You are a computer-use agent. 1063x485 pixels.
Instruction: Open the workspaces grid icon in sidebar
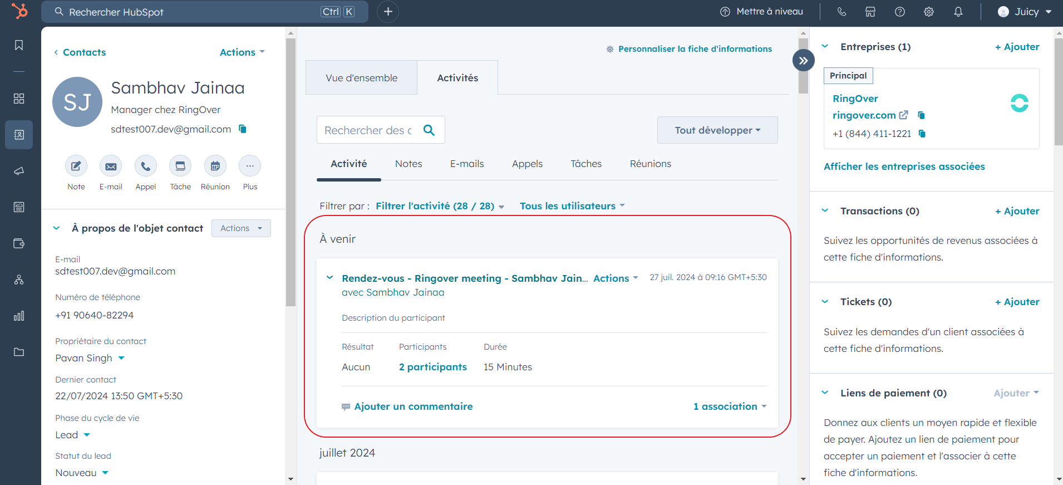(x=19, y=99)
